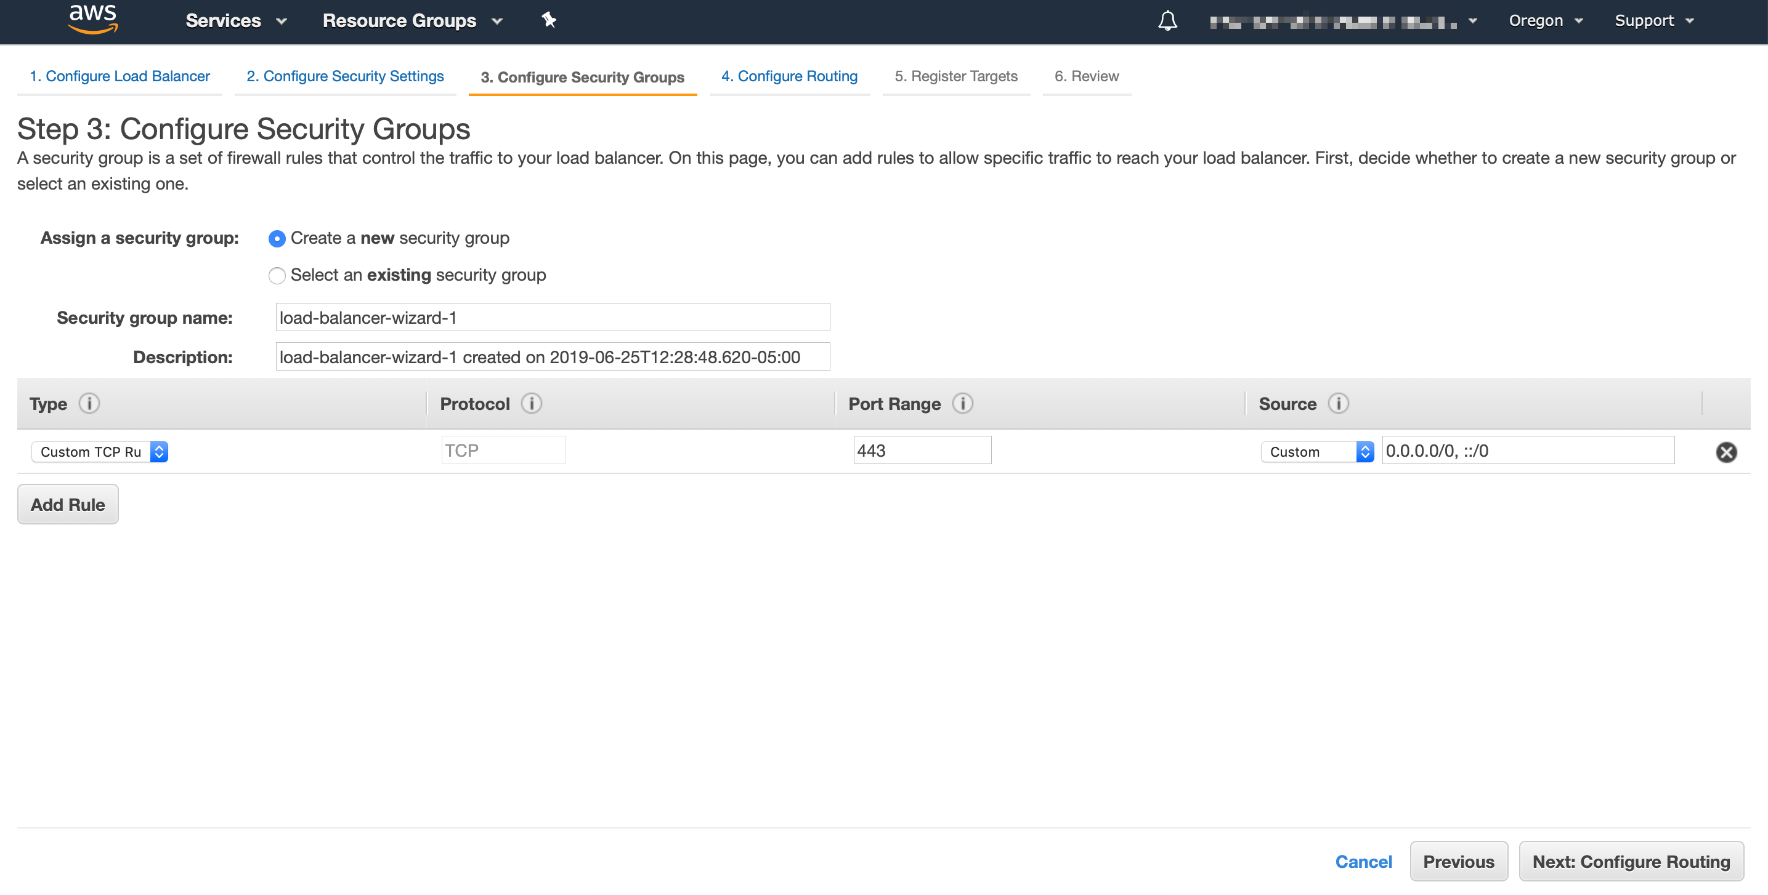Switch to Configure Load Balancer step
This screenshot has height=895, width=1768.
click(x=120, y=76)
